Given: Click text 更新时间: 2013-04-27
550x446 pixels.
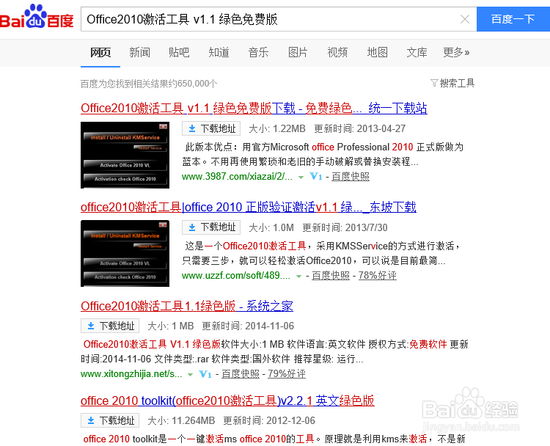Looking at the screenshot, I should point(359,128).
